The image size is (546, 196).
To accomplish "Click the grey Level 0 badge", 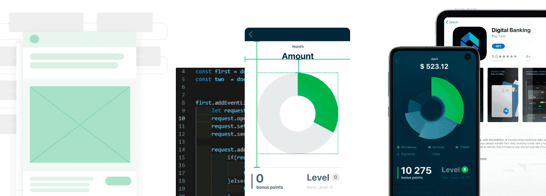I will (x=335, y=178).
